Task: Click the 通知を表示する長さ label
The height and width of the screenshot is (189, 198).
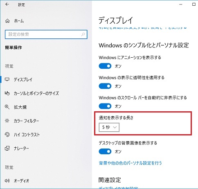Action: coord(116,117)
